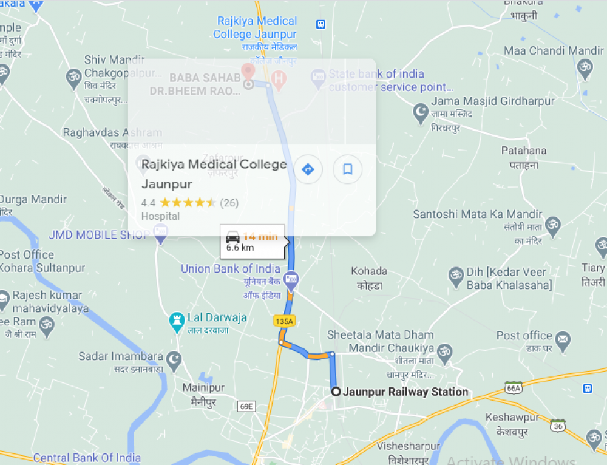This screenshot has width=607, height=465.
Task: Click the Sadar Imambara mosque marker
Action: point(174,362)
